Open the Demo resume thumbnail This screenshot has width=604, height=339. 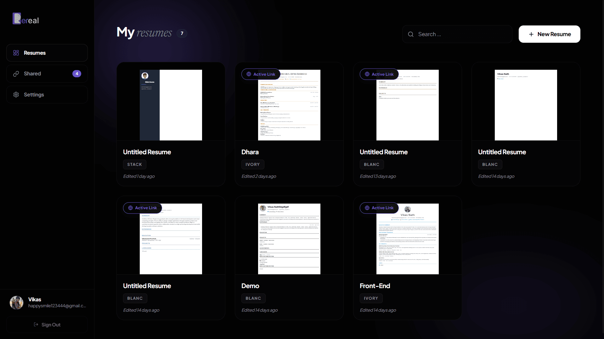(289, 238)
